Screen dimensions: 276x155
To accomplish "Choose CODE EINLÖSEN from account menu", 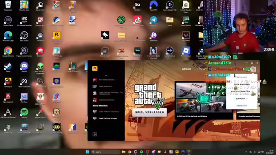I will [241, 84].
